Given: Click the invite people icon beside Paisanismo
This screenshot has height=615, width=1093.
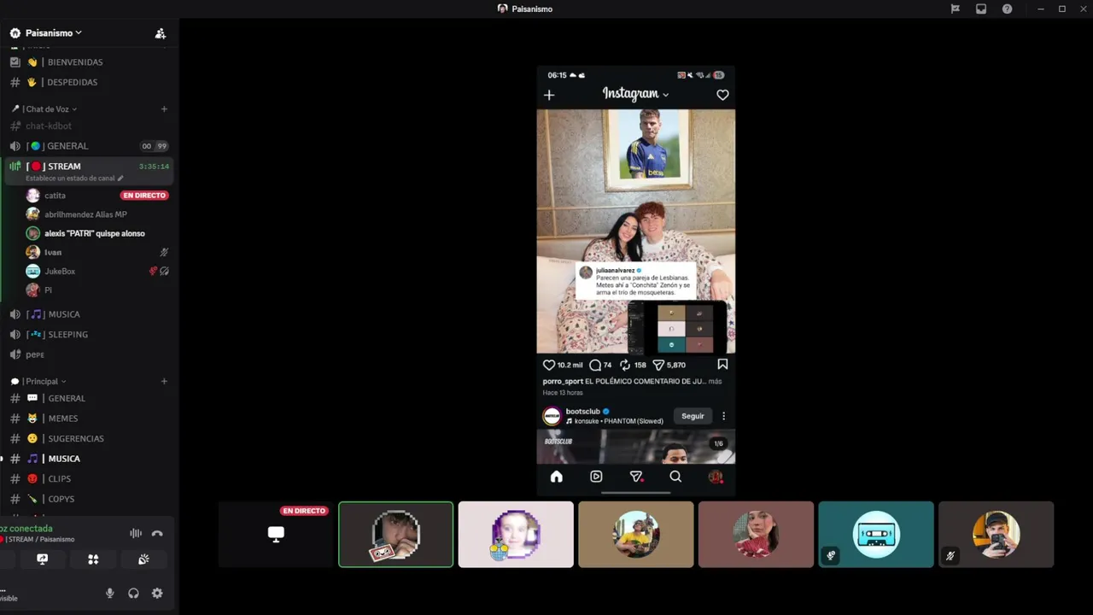Looking at the screenshot, I should coord(160,33).
